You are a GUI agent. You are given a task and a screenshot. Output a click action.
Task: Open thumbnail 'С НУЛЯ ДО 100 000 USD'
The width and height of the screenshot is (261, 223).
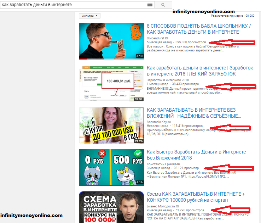point(111,126)
